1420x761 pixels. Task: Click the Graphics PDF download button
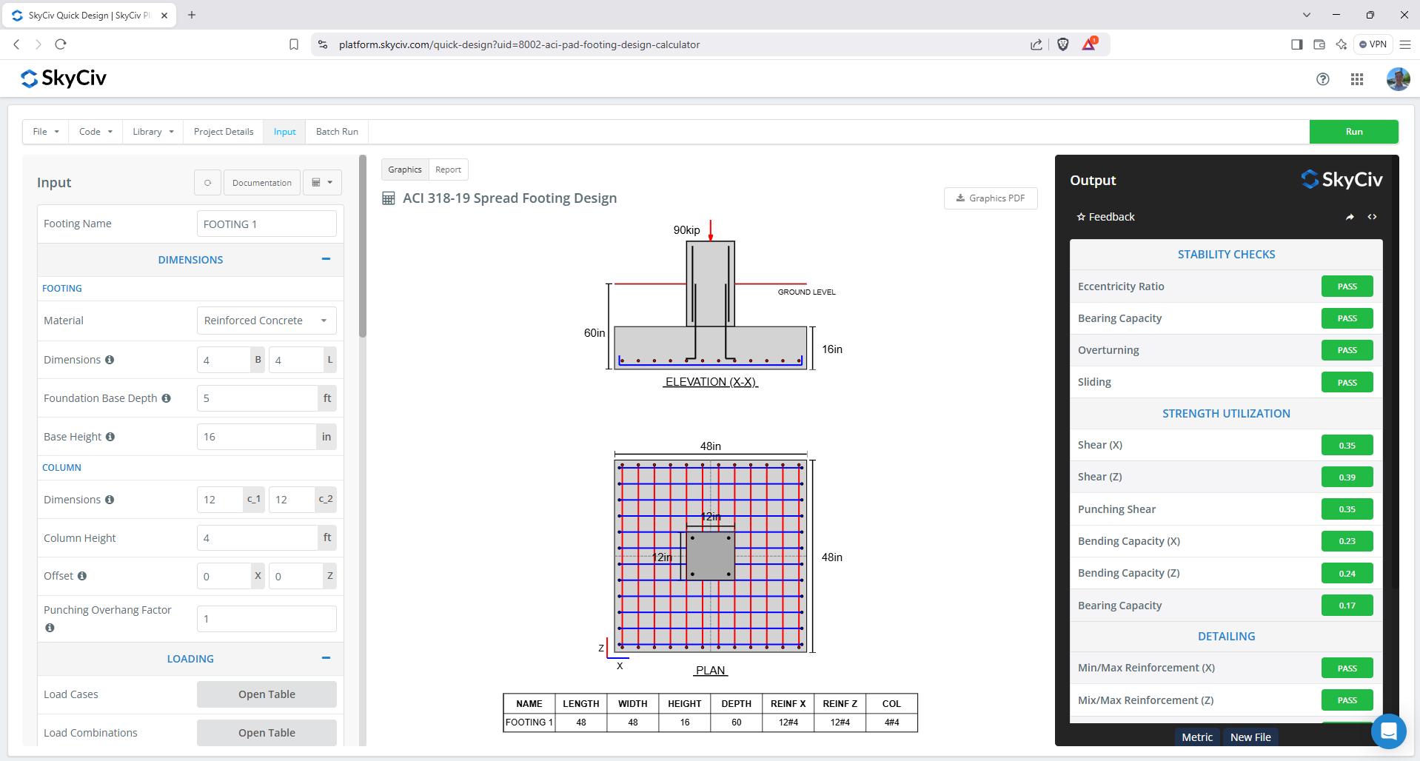point(990,198)
